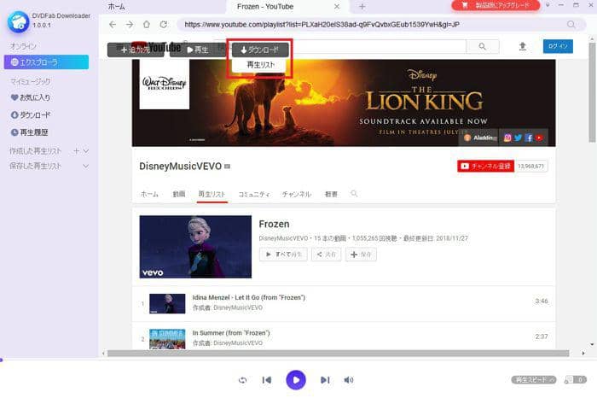597x398 pixels.
Task: Open a new tab with the plus button
Action: coord(362,7)
